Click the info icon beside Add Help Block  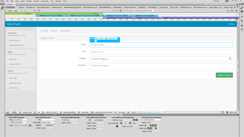click(x=90, y=120)
